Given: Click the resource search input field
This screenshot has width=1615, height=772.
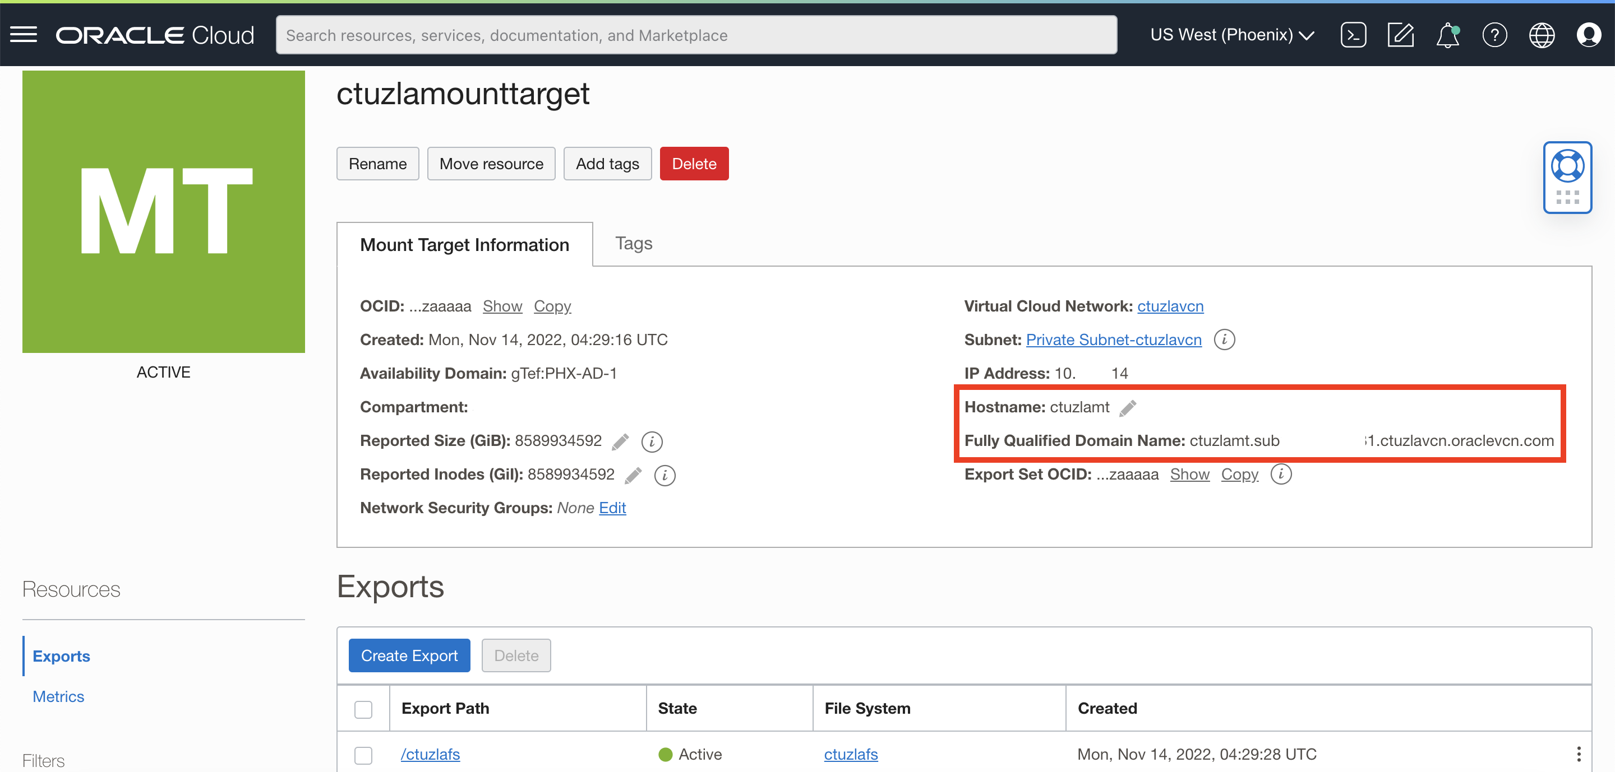Looking at the screenshot, I should click(696, 34).
